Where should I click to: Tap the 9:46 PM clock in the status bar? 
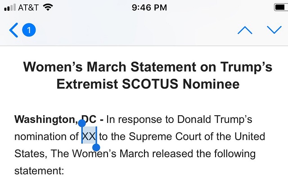[x=149, y=8]
